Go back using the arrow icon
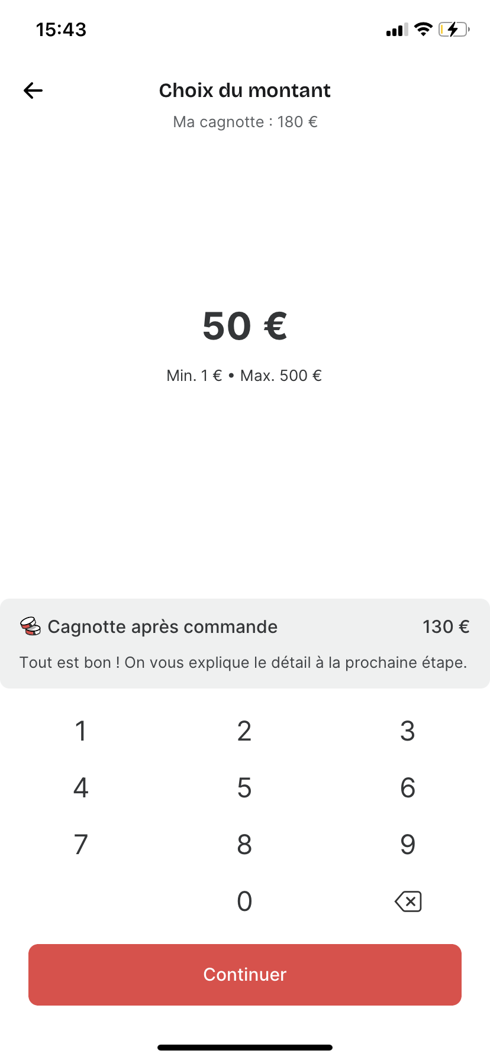490x1060 pixels. 33,91
